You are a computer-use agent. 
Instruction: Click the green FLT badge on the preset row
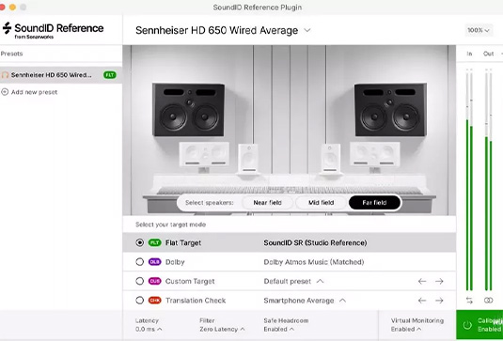click(110, 75)
